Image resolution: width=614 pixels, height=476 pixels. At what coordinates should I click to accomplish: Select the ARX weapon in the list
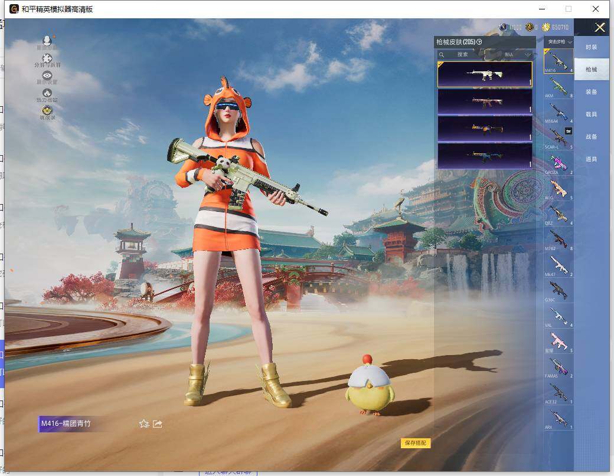click(x=559, y=418)
